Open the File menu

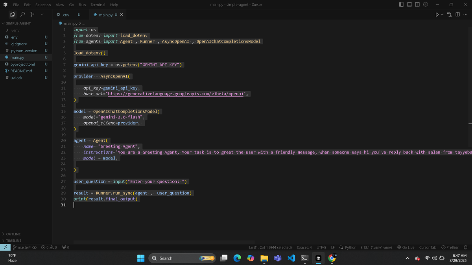pyautogui.click(x=17, y=5)
